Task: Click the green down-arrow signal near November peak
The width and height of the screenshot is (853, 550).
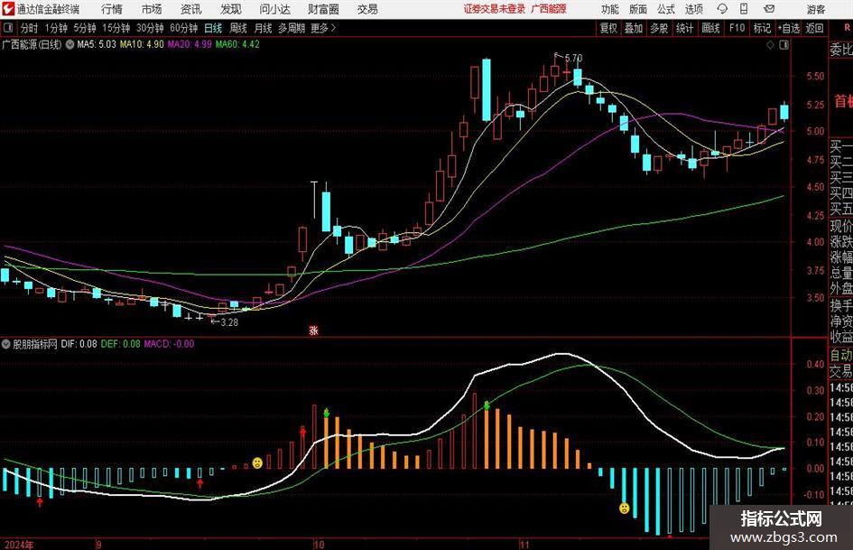Action: point(487,406)
